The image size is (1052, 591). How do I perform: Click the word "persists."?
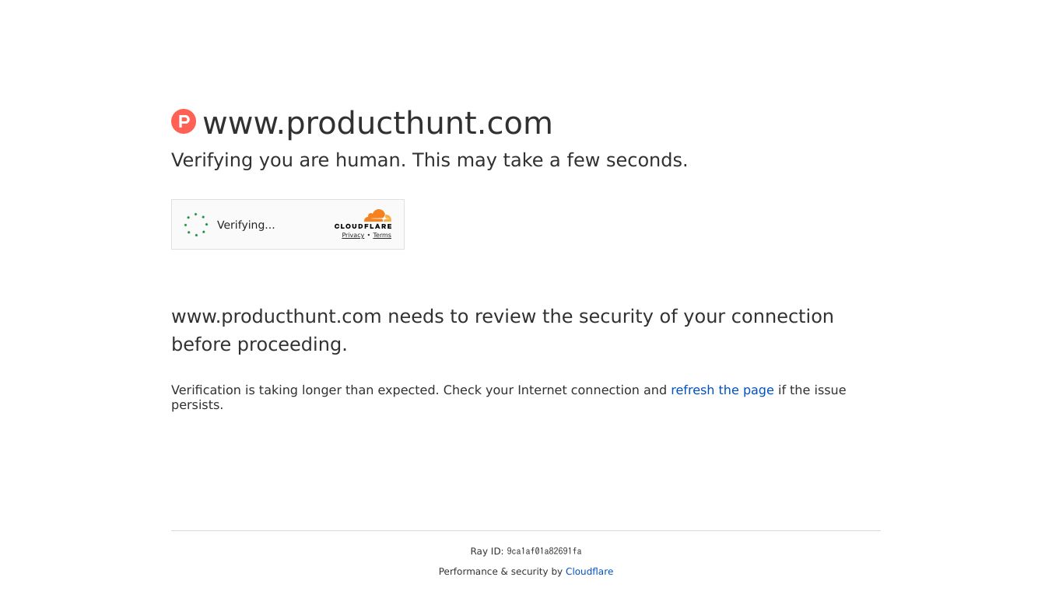click(197, 405)
